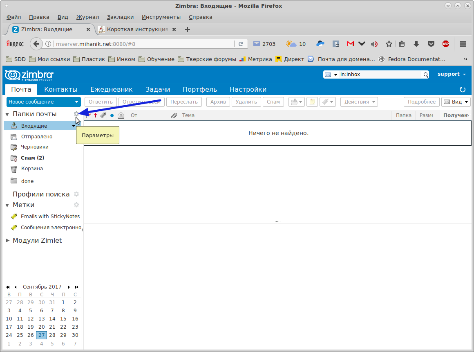Switch to the Ежедневник tab
Image resolution: width=474 pixels, height=352 pixels.
112,89
